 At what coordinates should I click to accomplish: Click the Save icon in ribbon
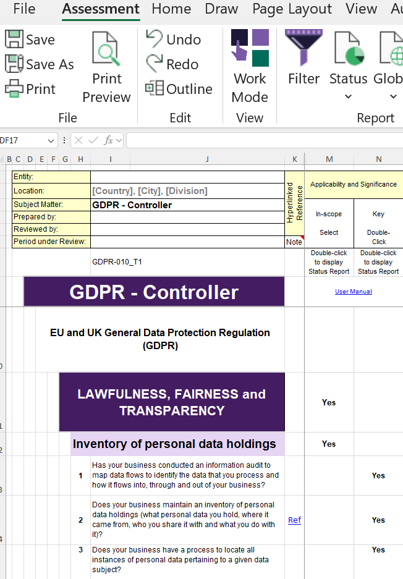point(15,40)
